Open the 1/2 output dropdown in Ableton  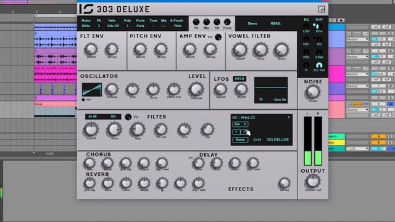click(357, 149)
